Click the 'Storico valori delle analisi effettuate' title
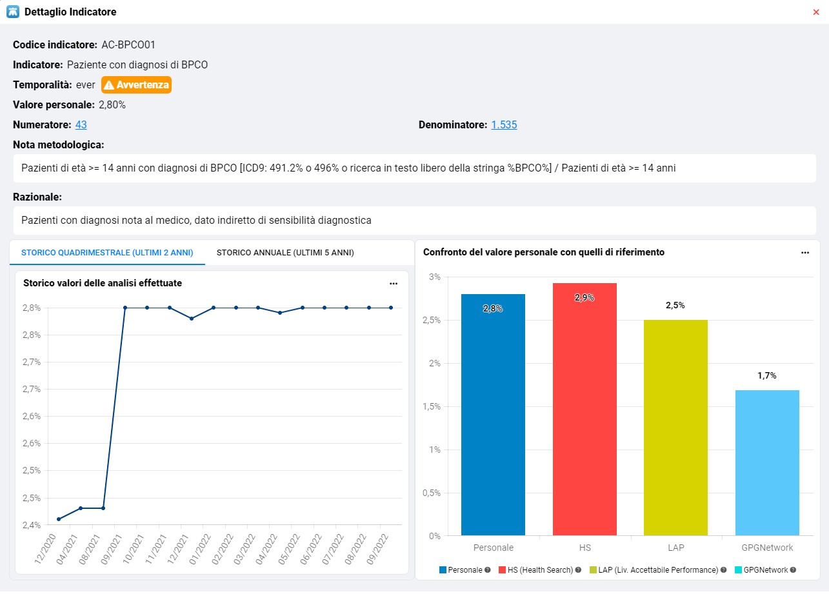The image size is (829, 594). click(103, 283)
